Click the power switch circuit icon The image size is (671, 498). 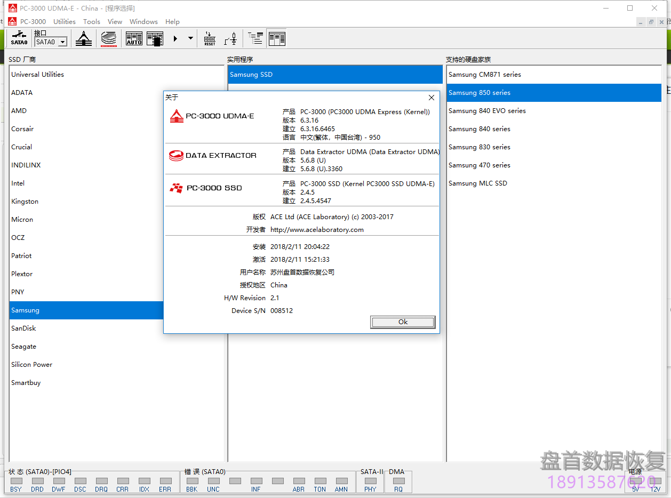pyautogui.click(x=230, y=38)
